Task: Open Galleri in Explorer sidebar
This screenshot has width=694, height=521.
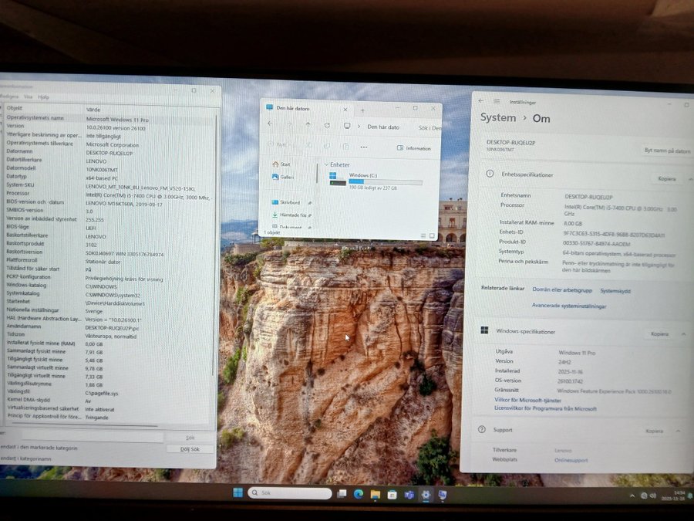Action: point(286,177)
